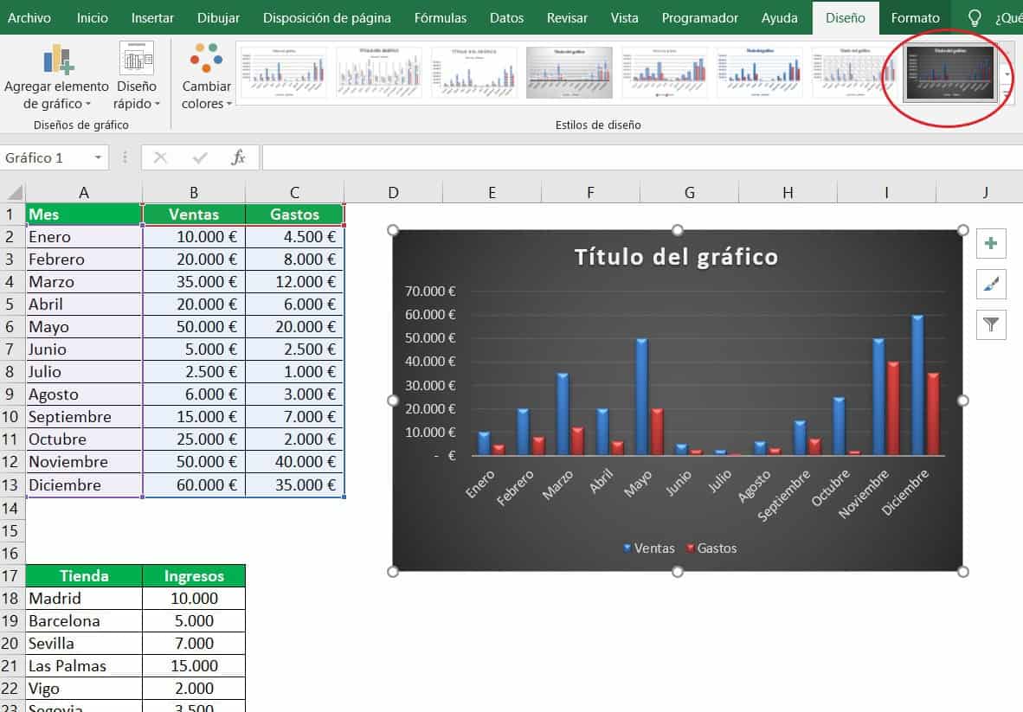
Task: Select the Enero cell
Action: 83,237
